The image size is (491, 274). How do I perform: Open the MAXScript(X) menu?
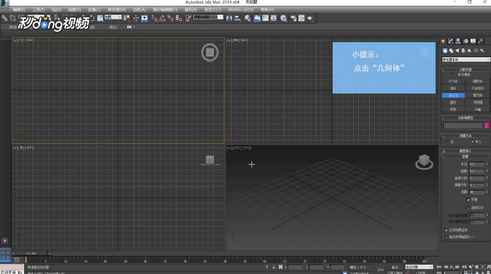pos(241,9)
